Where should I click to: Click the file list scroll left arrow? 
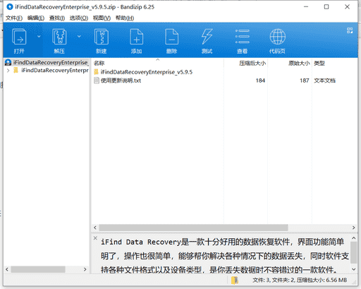[x=95, y=228]
